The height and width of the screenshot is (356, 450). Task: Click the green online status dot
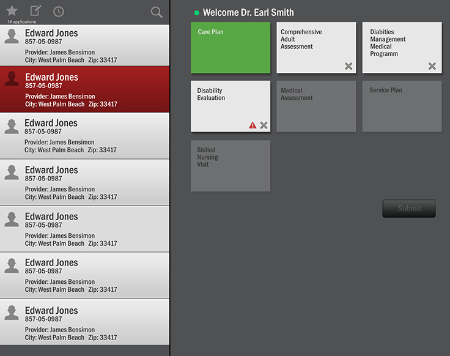tap(197, 13)
